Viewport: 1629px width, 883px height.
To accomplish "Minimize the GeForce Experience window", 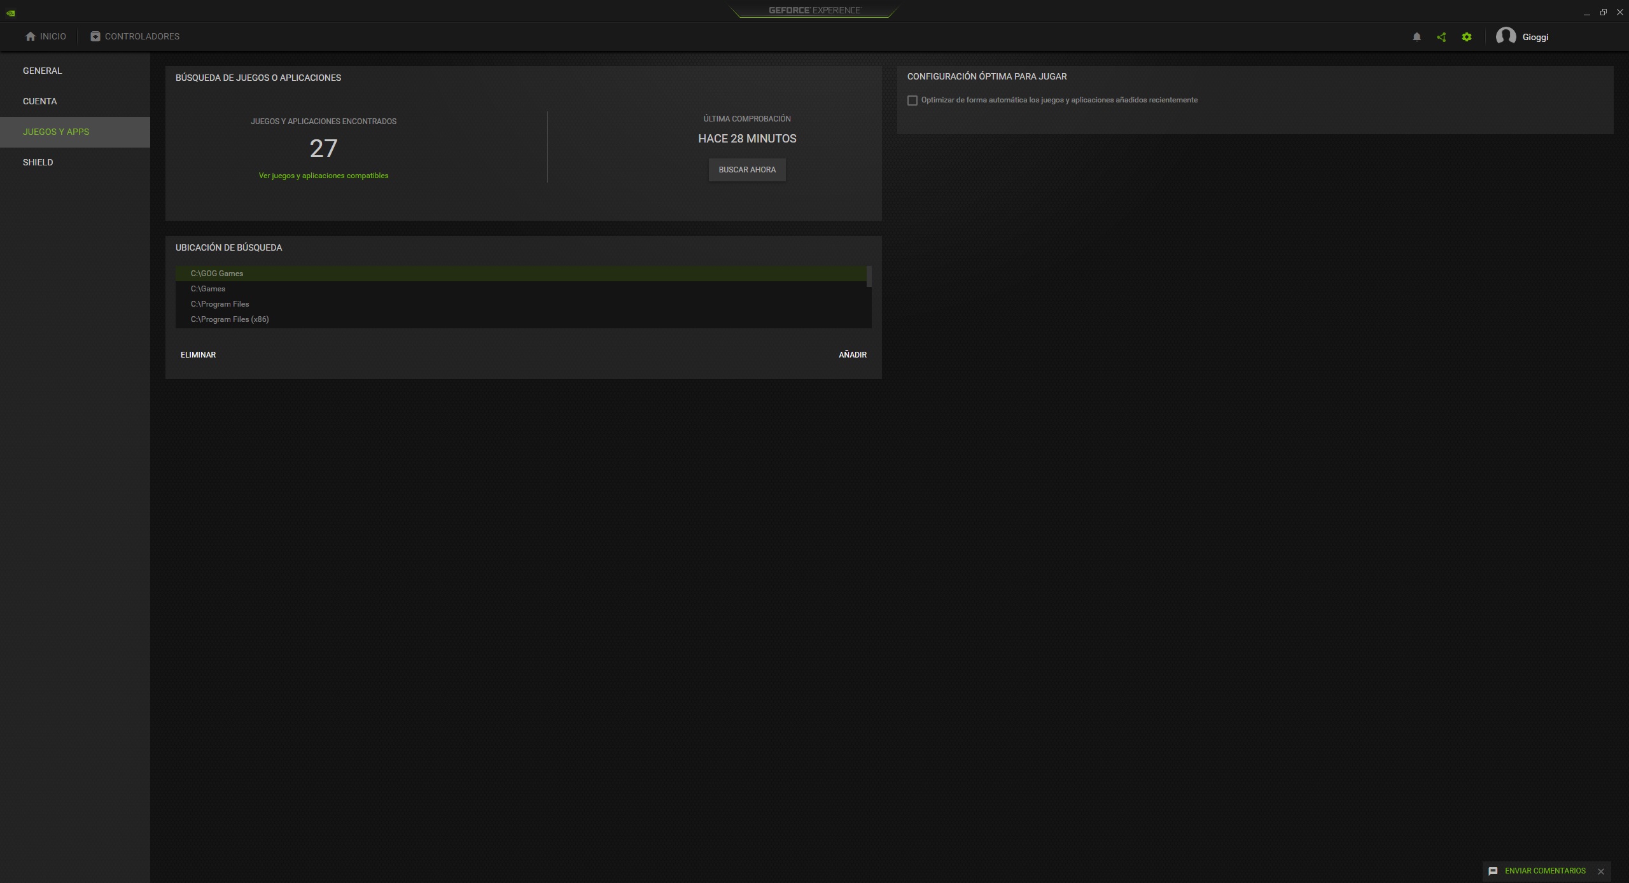I will [1586, 13].
